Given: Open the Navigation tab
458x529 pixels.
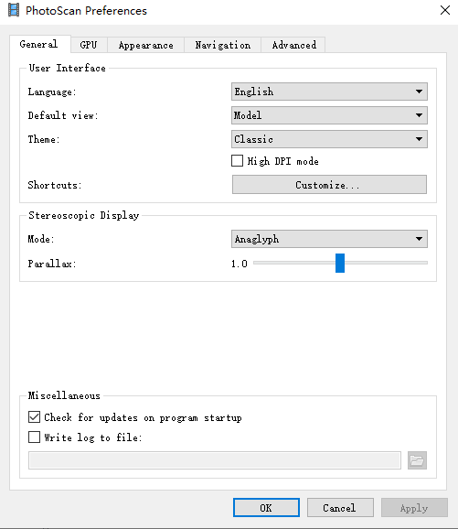Looking at the screenshot, I should click(223, 45).
